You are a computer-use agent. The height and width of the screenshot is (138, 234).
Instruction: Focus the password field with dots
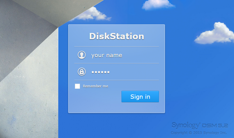click(x=117, y=72)
